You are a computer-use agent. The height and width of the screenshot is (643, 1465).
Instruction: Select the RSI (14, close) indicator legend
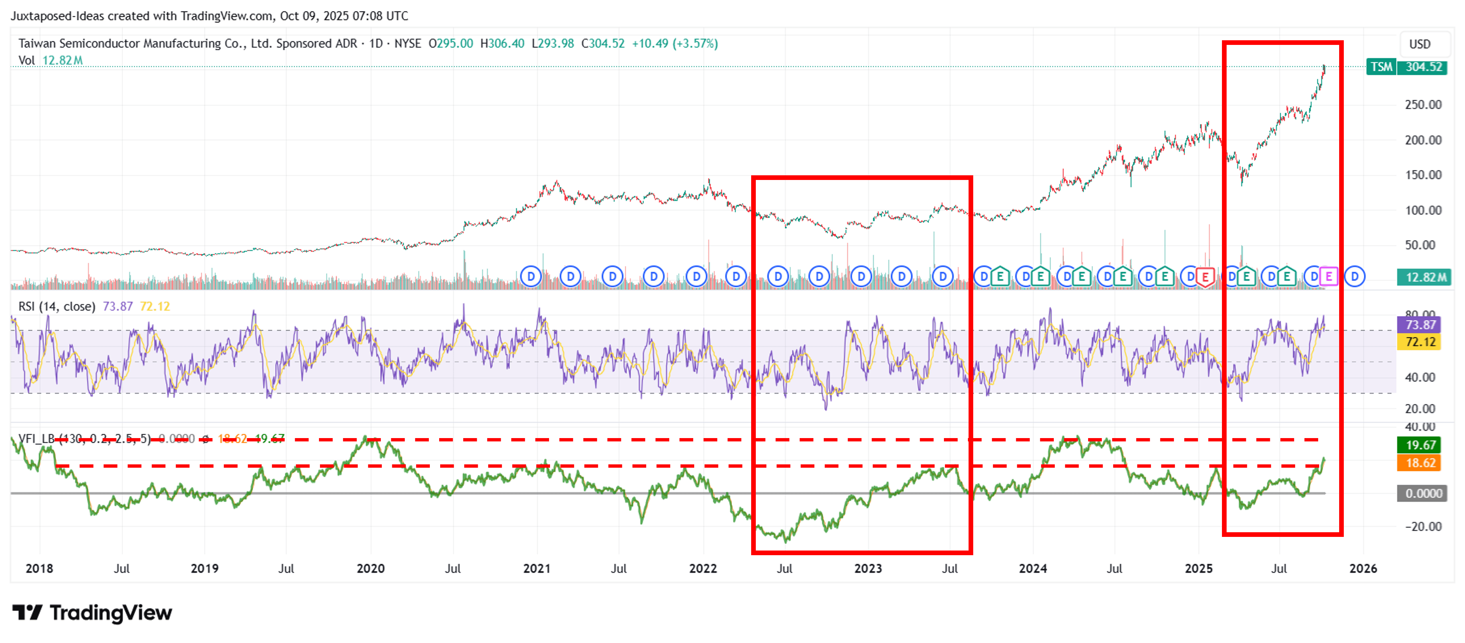click(57, 306)
